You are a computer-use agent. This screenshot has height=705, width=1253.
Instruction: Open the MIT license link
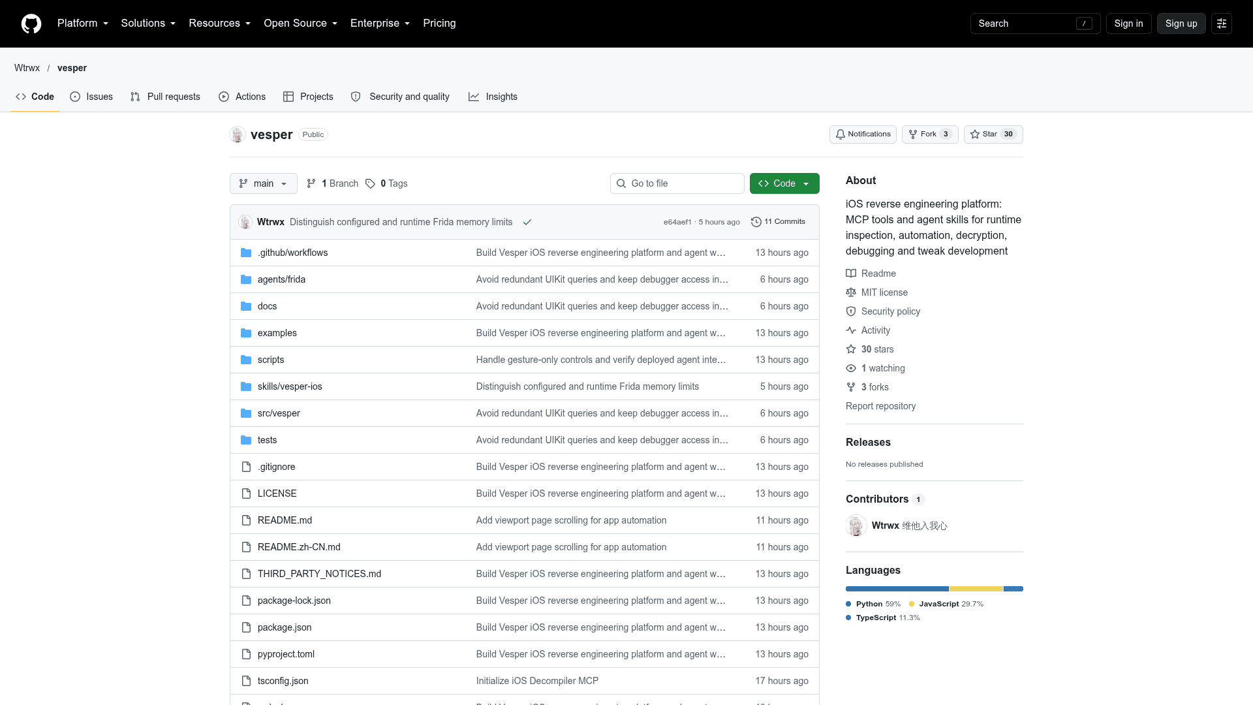click(877, 292)
